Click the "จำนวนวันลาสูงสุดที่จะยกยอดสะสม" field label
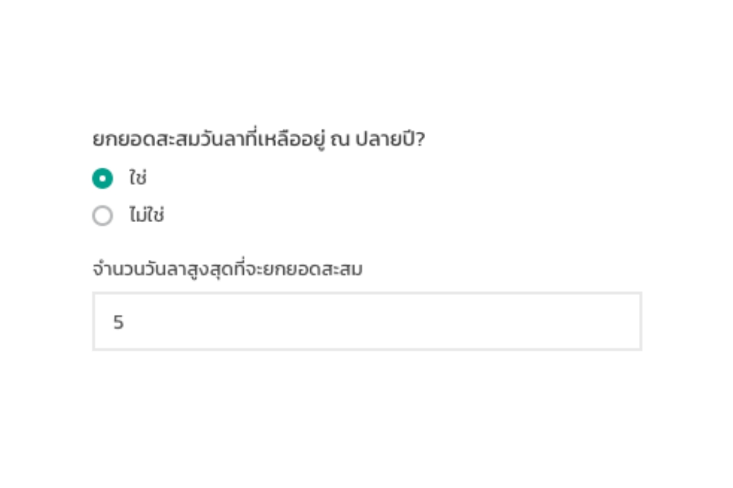 (227, 269)
